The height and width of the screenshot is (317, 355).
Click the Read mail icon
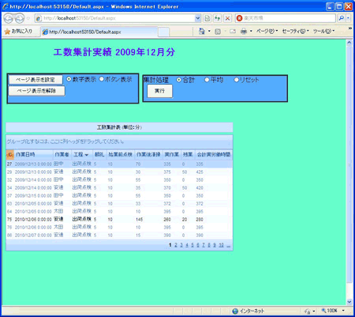[233, 32]
